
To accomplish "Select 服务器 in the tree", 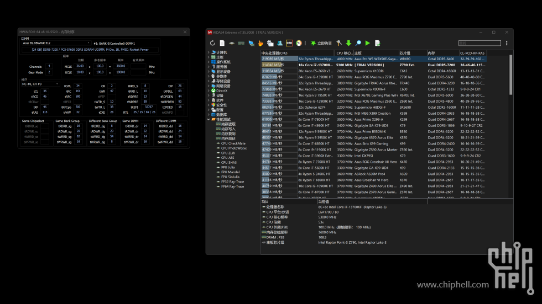I will [222, 67].
